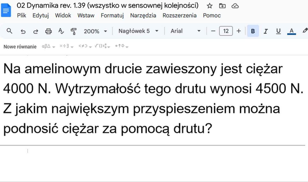
Task: Open the 200% zoom dropdown
Action: click(95, 31)
